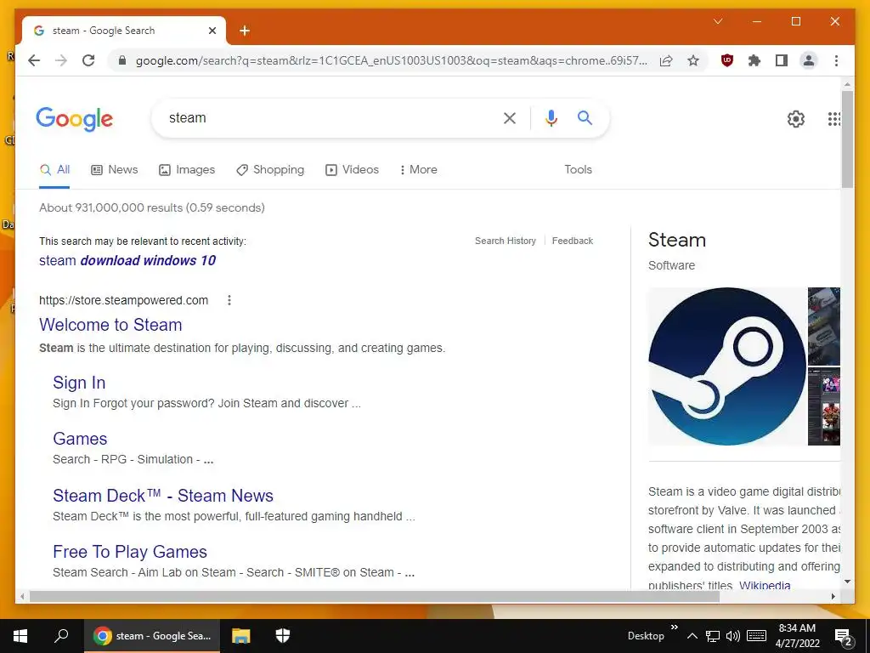870x653 pixels.
Task: Click the forward navigation arrow
Action: click(x=61, y=60)
